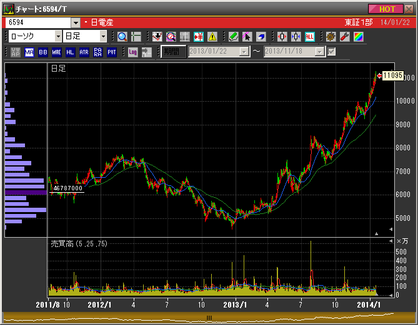Open the 2013/01/22 start date picker
The width and height of the screenshot is (418, 325).
pyautogui.click(x=244, y=52)
